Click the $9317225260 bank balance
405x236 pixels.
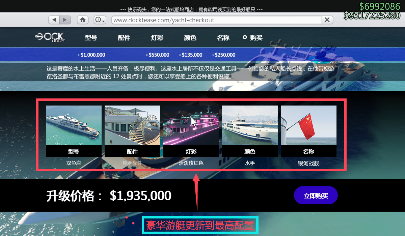(372, 16)
